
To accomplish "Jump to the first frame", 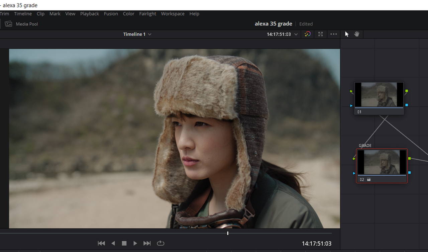I will click(x=101, y=243).
